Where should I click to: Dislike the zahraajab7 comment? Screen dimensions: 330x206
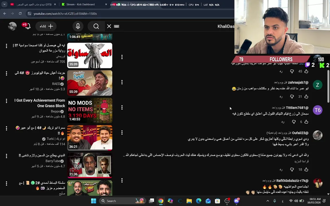(292, 97)
